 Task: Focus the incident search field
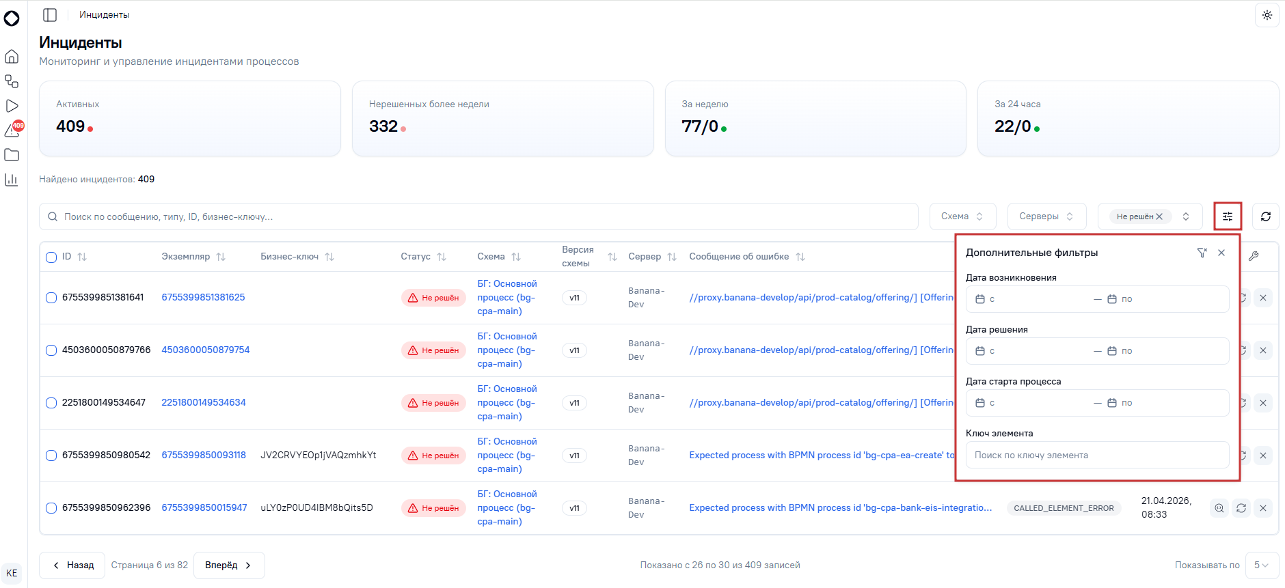(x=478, y=216)
